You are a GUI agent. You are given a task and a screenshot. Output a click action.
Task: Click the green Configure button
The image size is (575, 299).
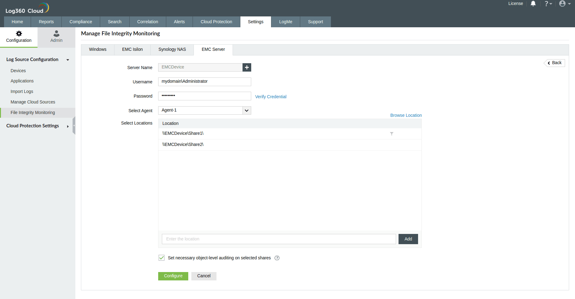point(173,276)
